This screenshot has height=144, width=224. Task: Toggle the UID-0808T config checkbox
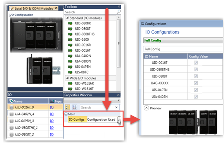coord(196,76)
